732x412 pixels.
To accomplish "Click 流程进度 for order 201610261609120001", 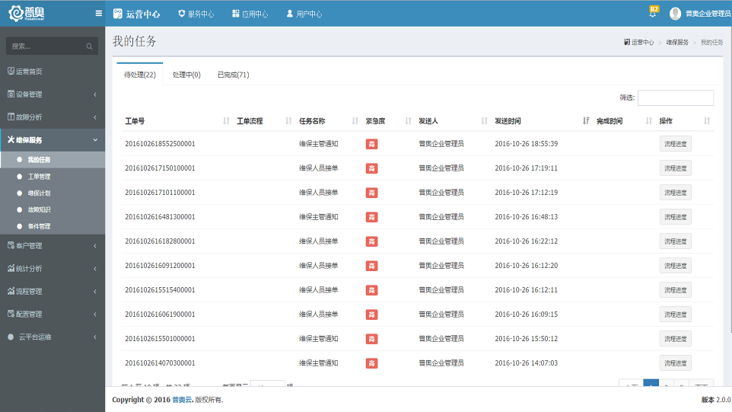I will pyautogui.click(x=676, y=266).
